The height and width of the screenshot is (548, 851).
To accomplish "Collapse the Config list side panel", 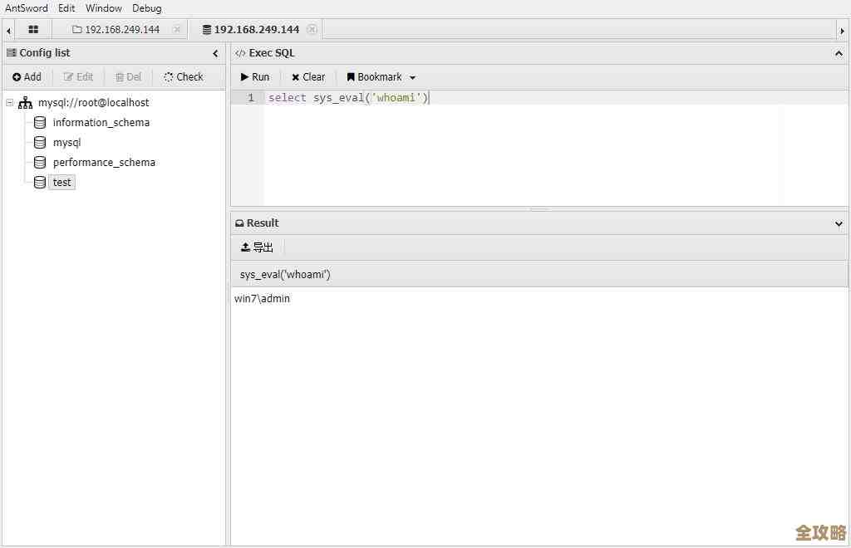I will point(215,52).
